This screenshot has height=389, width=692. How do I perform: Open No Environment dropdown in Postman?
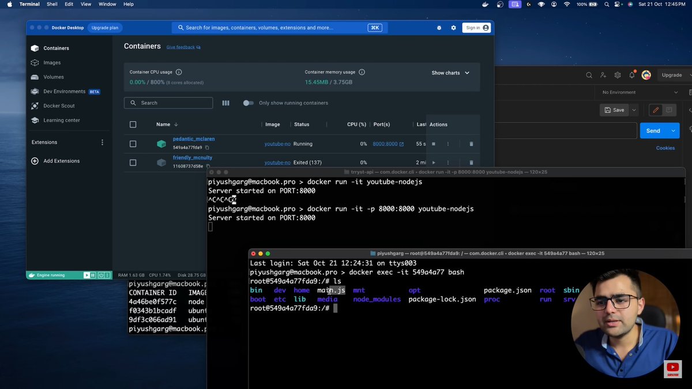[640, 92]
